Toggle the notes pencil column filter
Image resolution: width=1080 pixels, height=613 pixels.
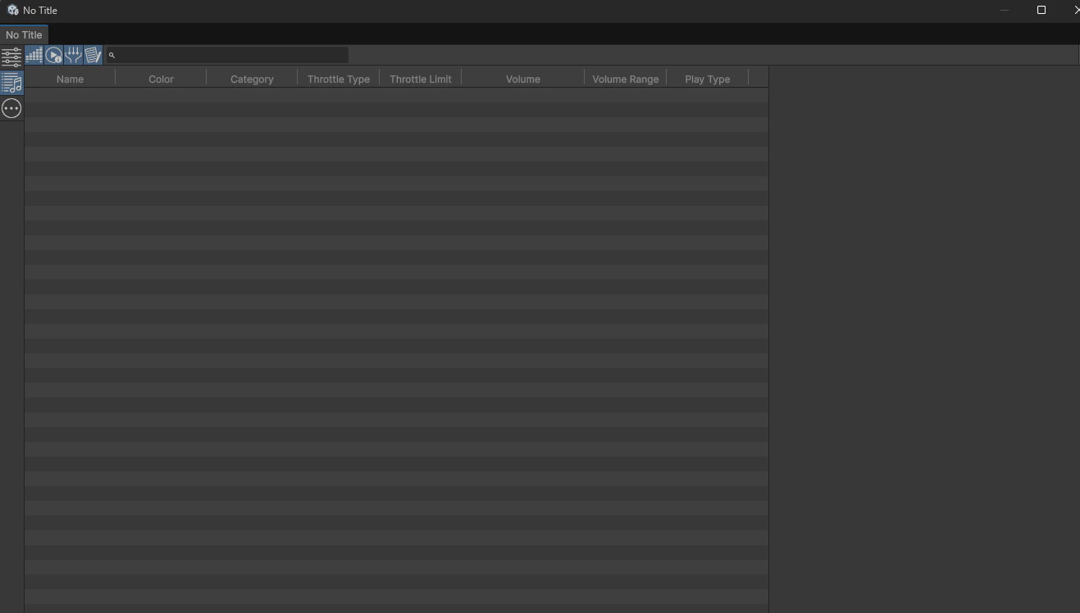[x=93, y=55]
